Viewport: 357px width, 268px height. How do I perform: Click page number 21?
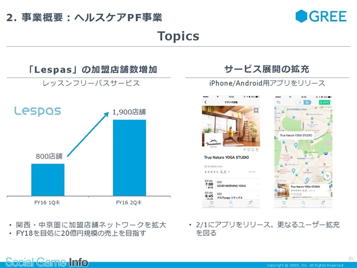click(351, 259)
